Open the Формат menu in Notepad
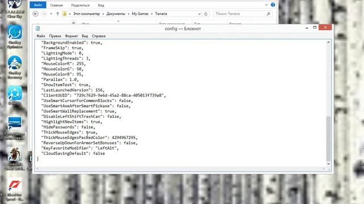 tap(71, 36)
